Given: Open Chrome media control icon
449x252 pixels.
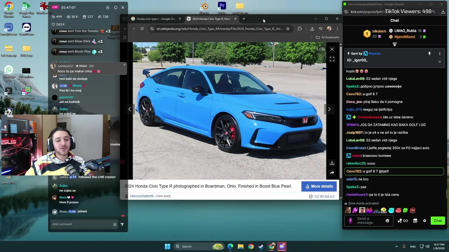Looking at the screenshot, I should pyautogui.click(x=320, y=29).
